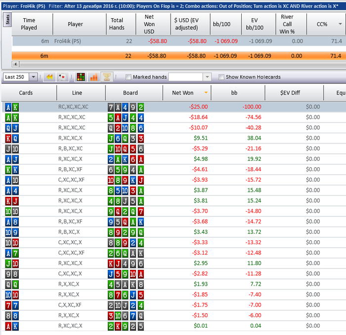Viewport: 346px width, 335px height.
Task: Sort by $EV Diff column header
Action: click(294, 93)
